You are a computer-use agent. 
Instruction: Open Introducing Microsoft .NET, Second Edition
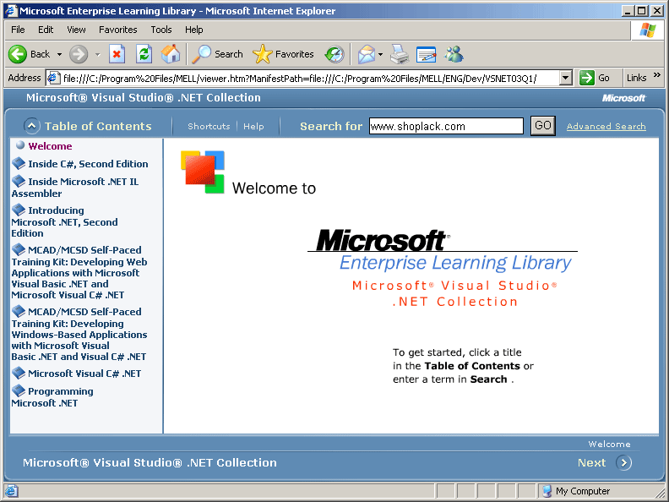point(64,222)
